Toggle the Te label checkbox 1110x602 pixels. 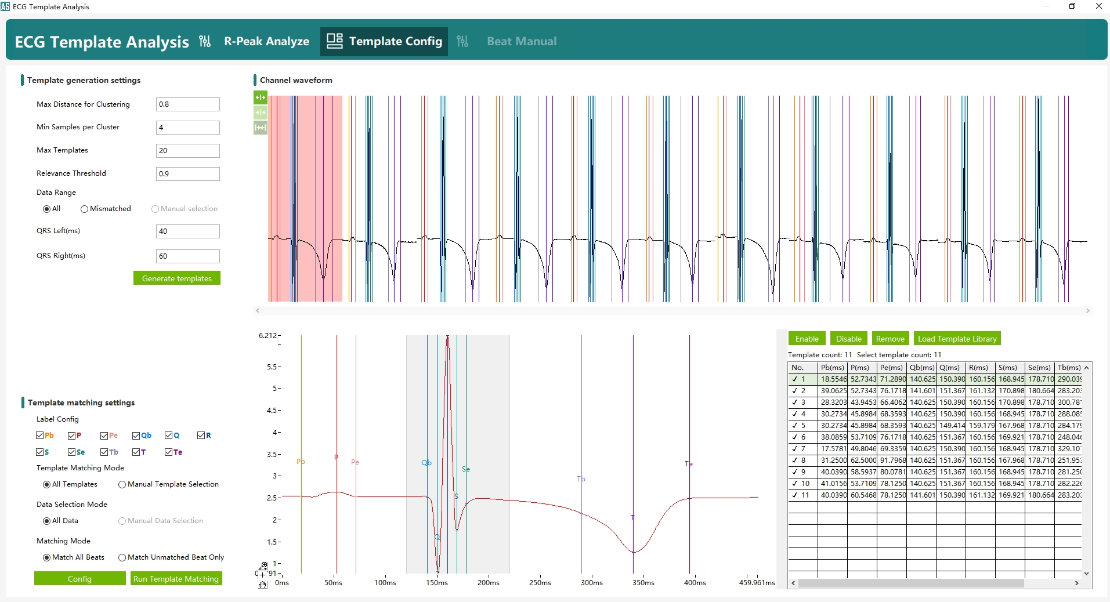(x=168, y=452)
